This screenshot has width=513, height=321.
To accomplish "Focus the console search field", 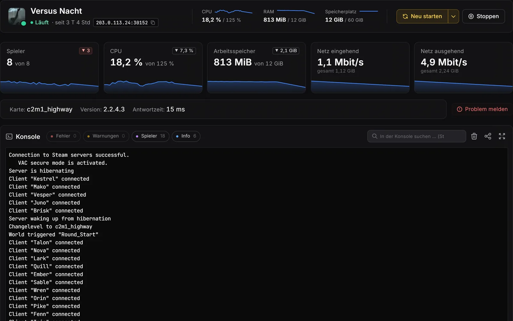I will coord(416,136).
